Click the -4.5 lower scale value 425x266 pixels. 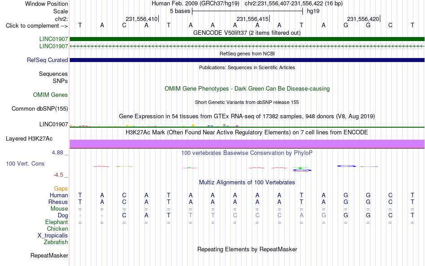point(58,175)
